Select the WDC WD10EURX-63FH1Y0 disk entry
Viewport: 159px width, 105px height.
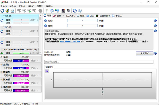pyautogui.click(x=19, y=51)
